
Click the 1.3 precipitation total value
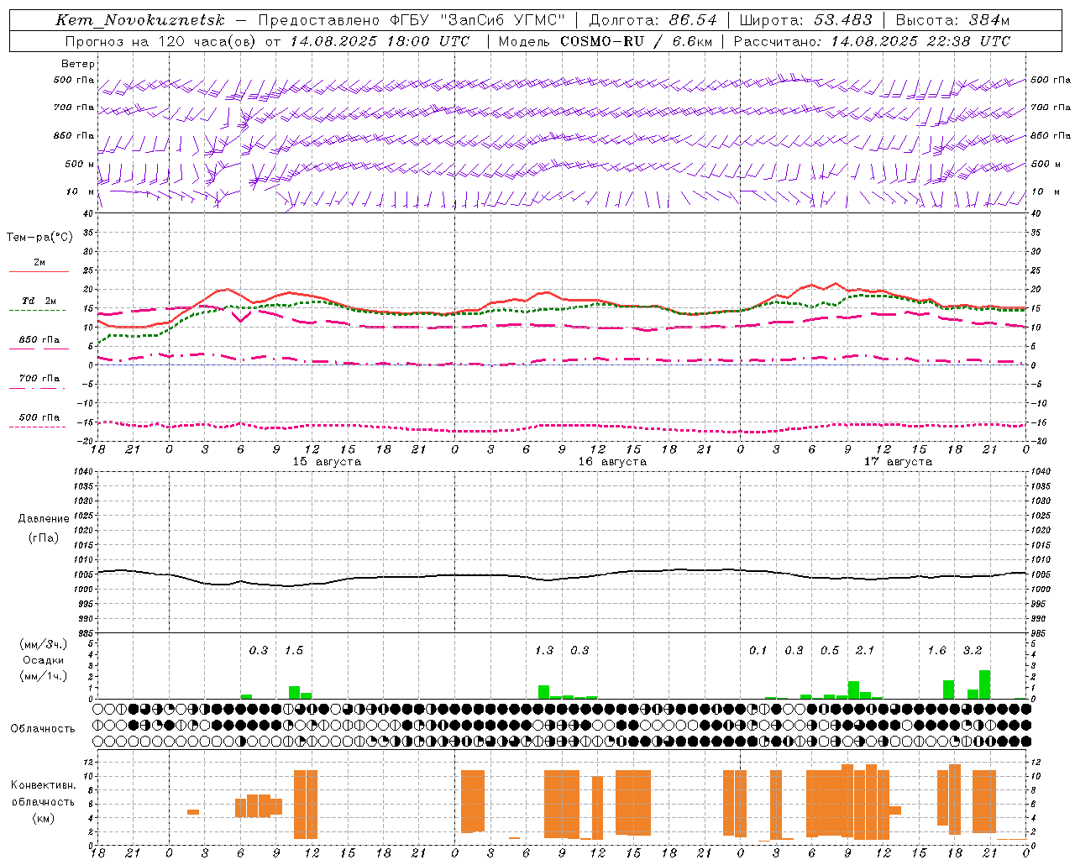pos(543,650)
